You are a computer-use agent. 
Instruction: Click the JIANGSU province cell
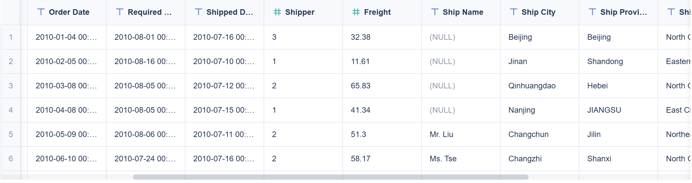(x=604, y=110)
